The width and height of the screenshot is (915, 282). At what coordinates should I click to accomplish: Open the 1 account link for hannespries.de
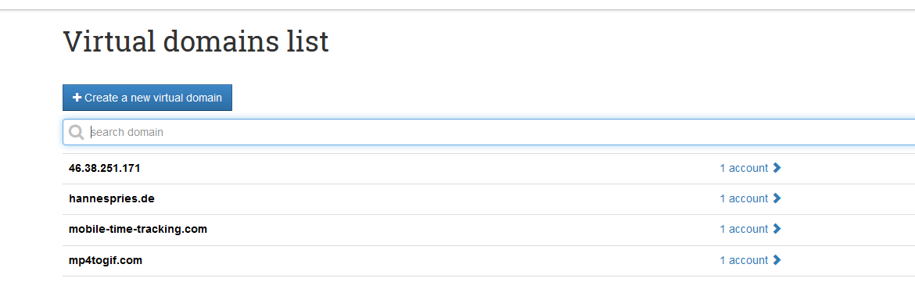744,198
